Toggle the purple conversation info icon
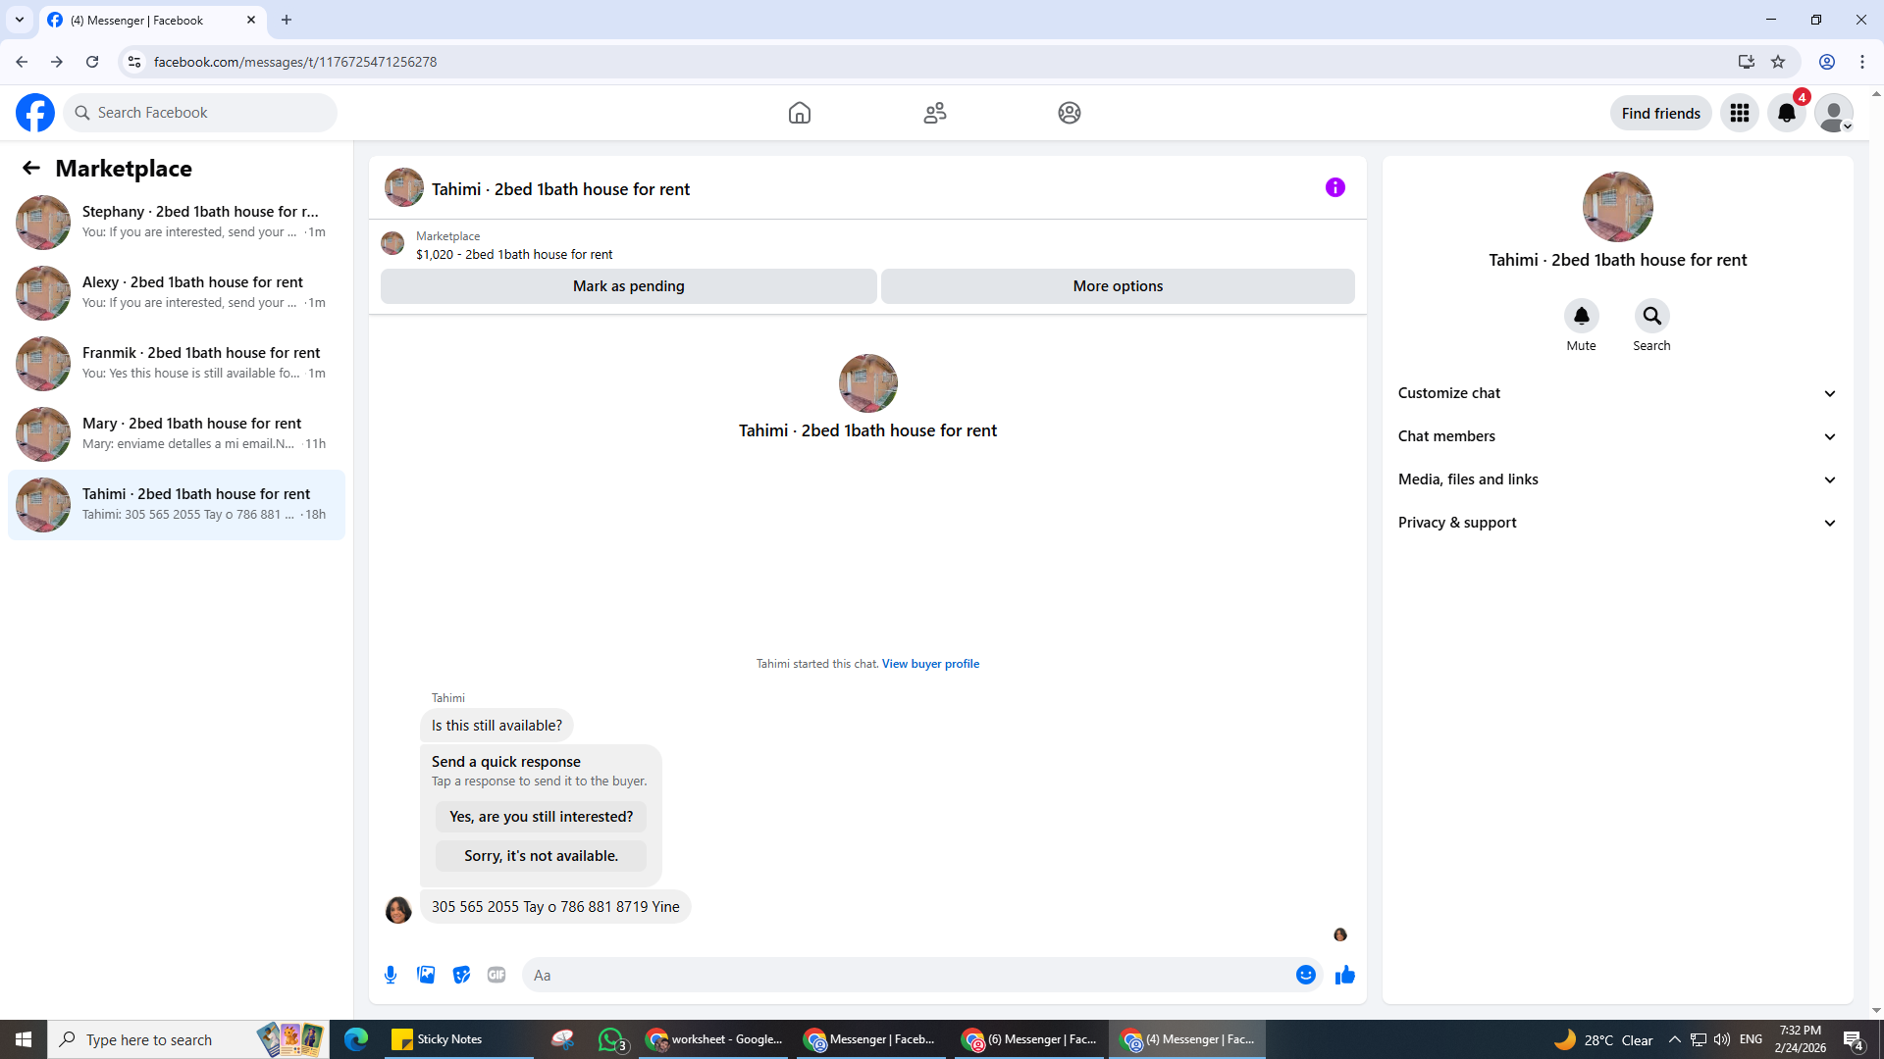1884x1059 pixels. (1334, 187)
